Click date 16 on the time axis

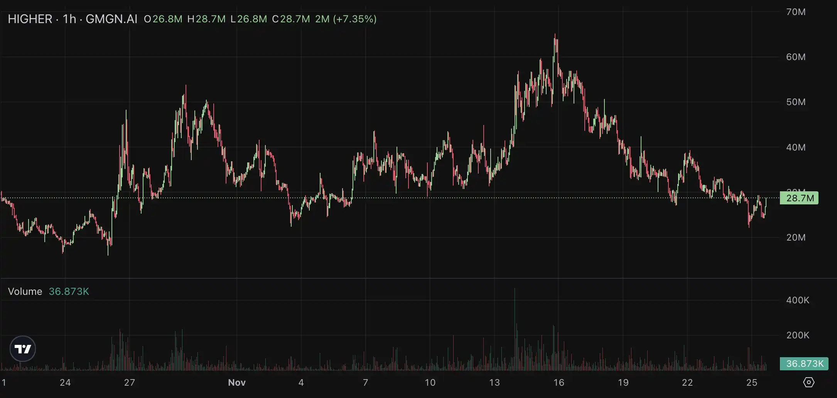click(559, 382)
